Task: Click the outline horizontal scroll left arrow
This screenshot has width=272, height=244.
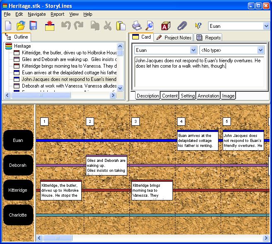Action: coord(7,95)
